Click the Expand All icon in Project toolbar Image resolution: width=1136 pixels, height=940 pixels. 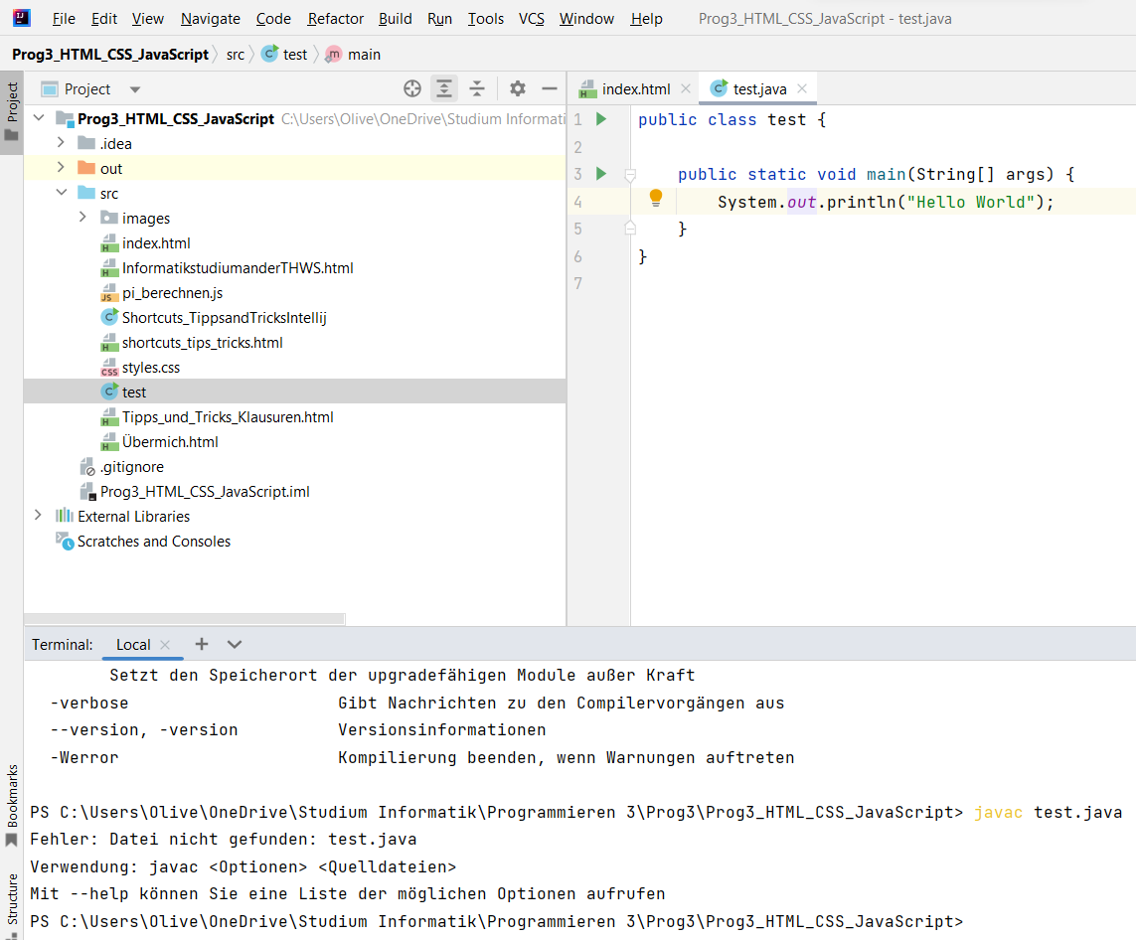click(x=444, y=88)
